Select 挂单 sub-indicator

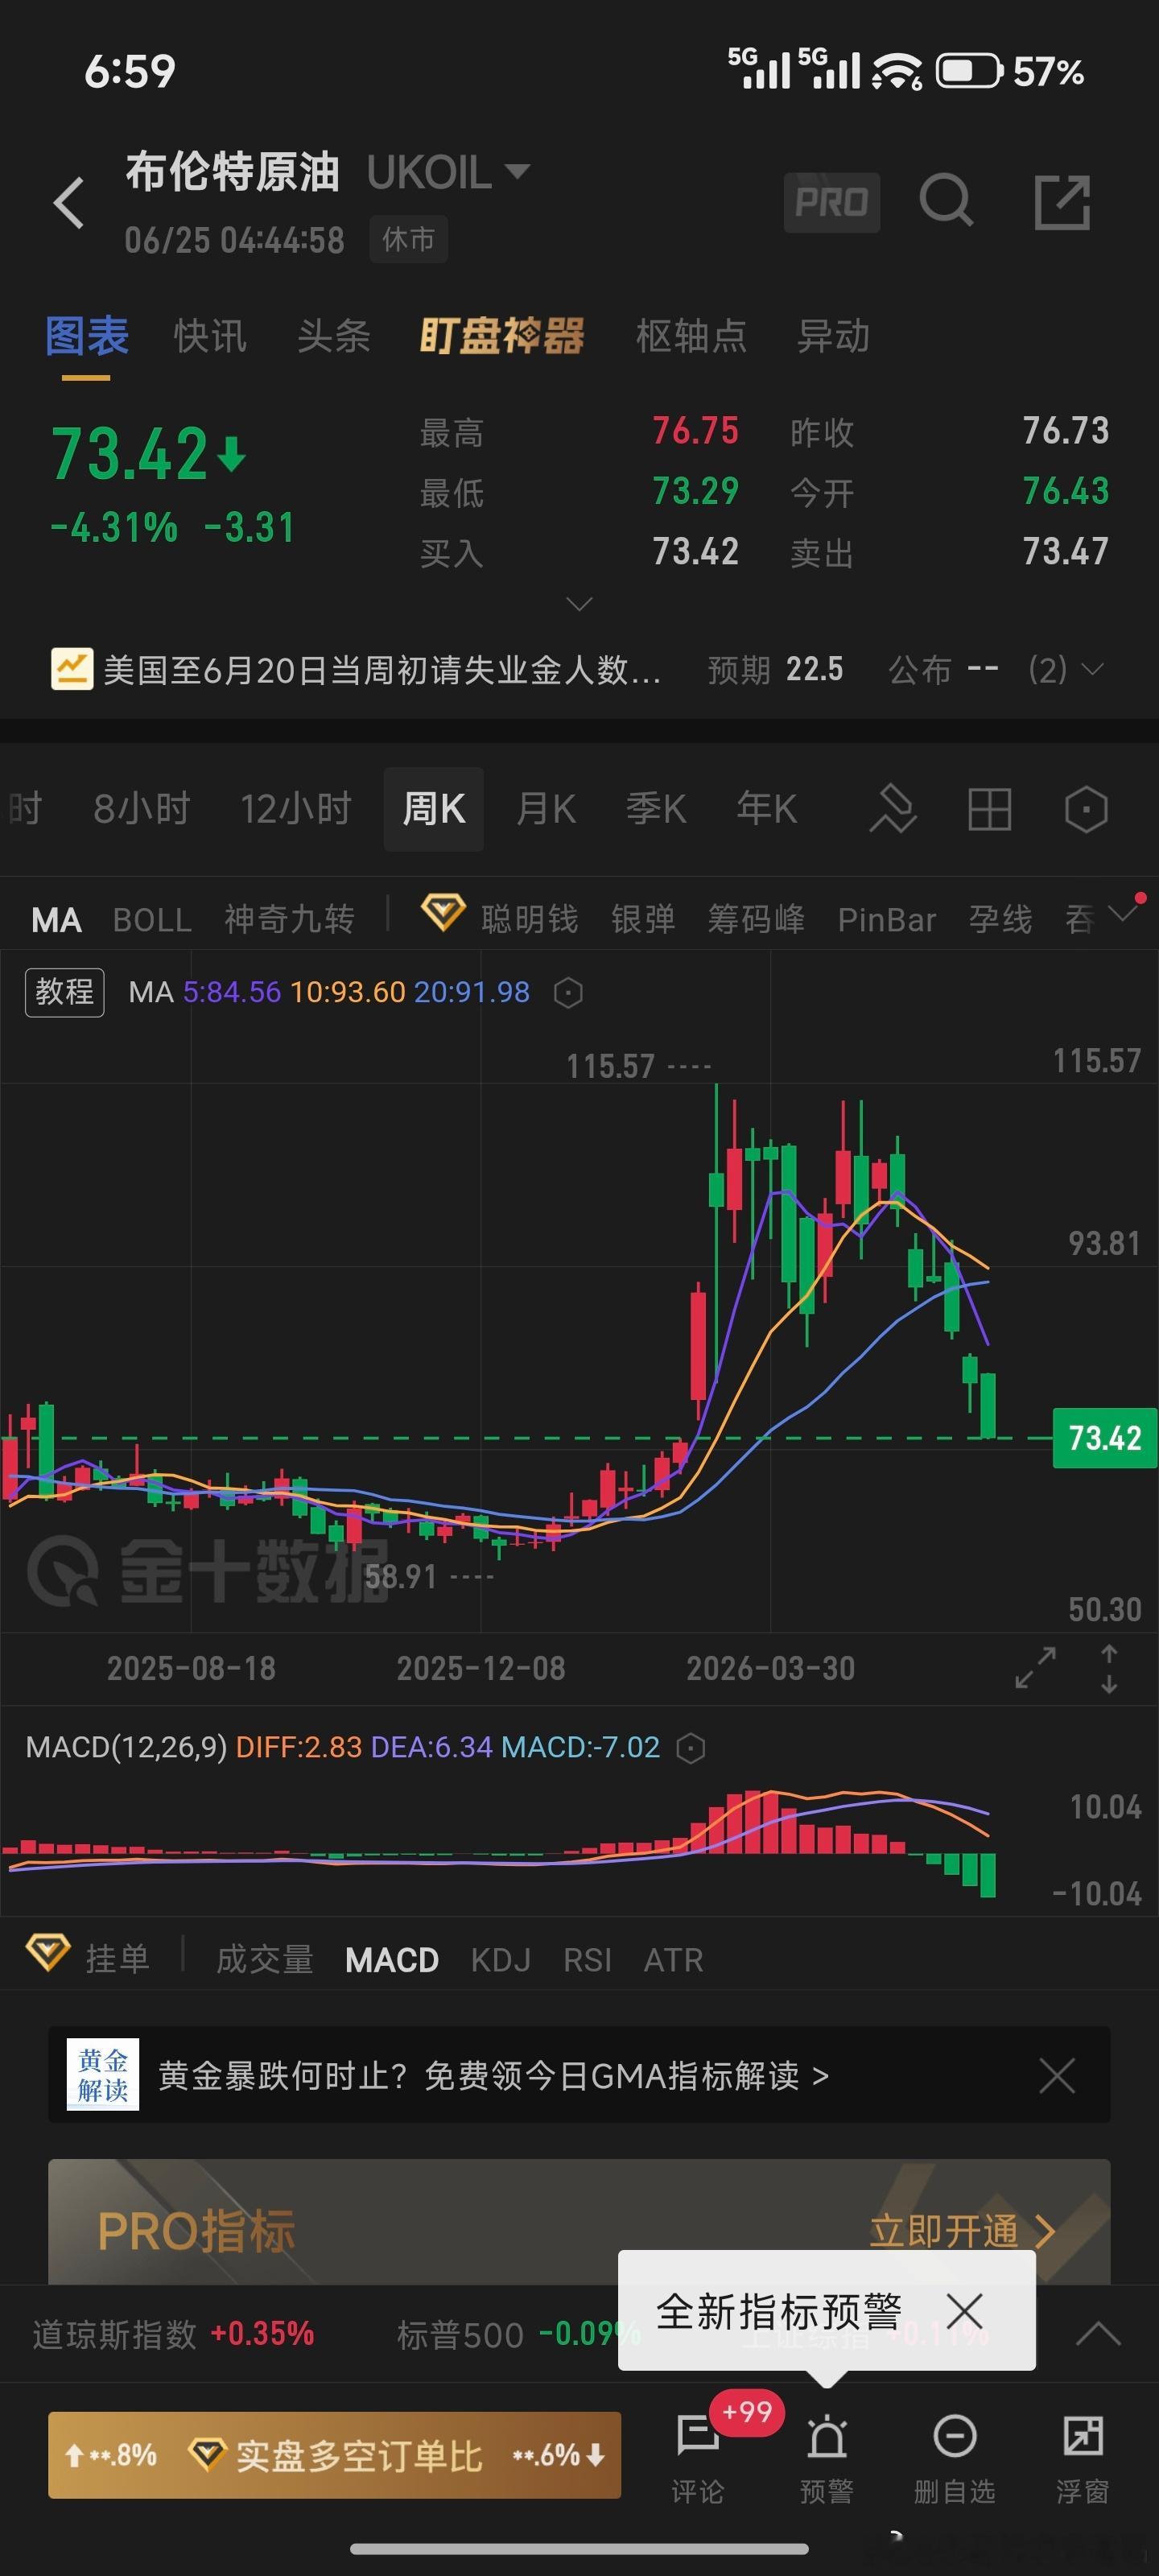point(117,1959)
